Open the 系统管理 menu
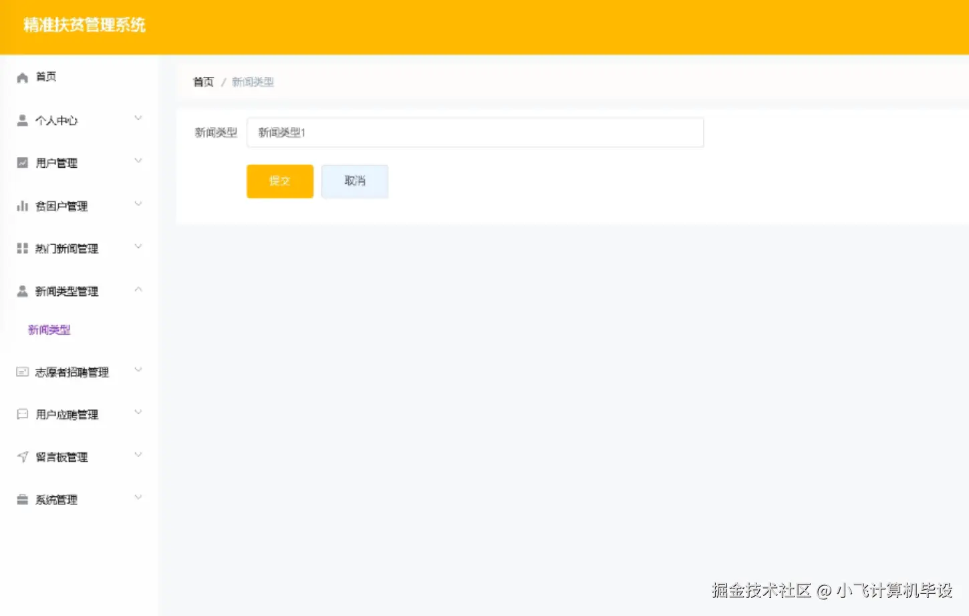The height and width of the screenshot is (616, 969). tap(79, 500)
